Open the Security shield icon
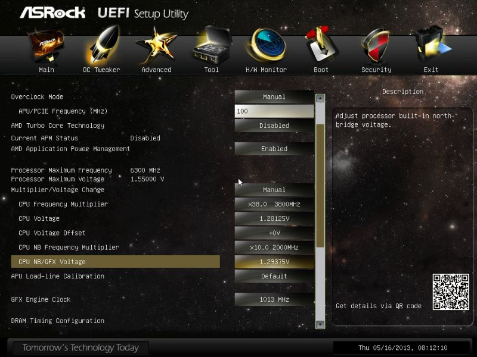 click(x=376, y=46)
